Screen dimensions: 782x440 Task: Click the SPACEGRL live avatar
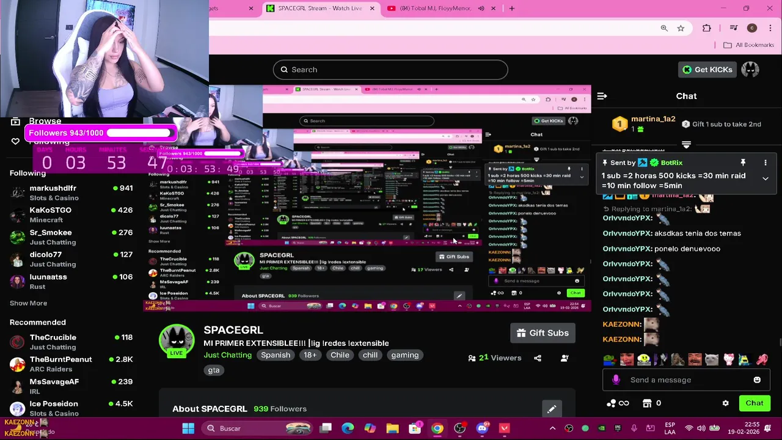(x=177, y=340)
